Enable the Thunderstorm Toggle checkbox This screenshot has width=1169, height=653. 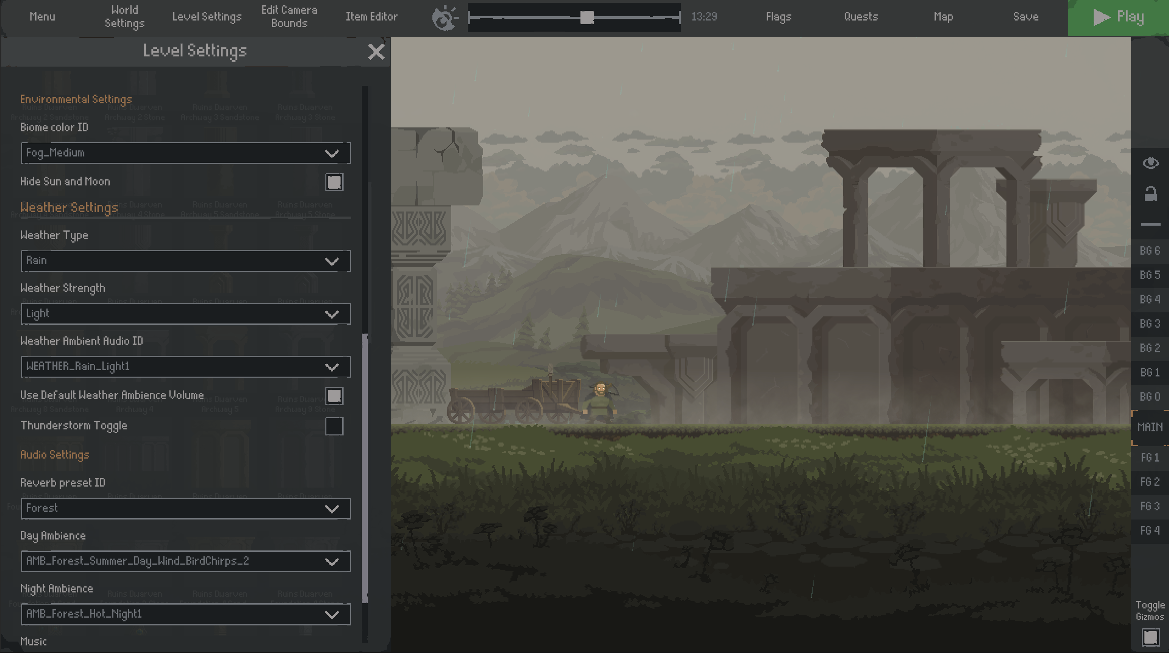[x=334, y=426]
